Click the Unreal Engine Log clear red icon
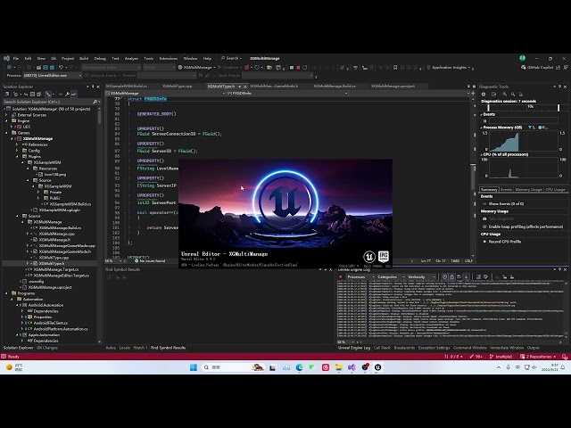The width and height of the screenshot is (571, 428). [x=341, y=277]
